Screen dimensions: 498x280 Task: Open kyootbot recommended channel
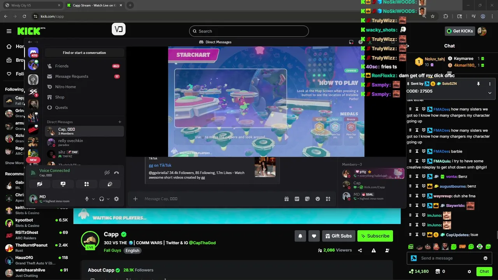tap(37, 222)
